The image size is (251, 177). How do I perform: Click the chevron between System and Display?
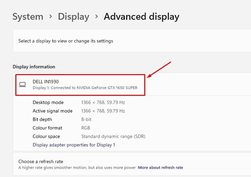pyautogui.click(x=51, y=17)
